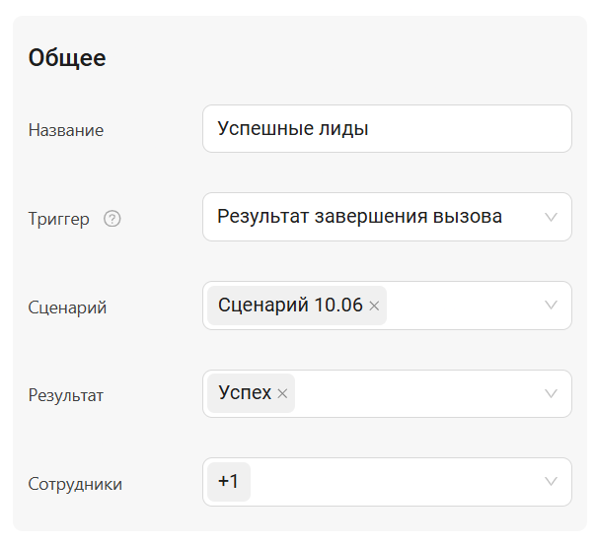The height and width of the screenshot is (546, 596).
Task: Open the +1 employees counter chip
Action: (x=229, y=482)
